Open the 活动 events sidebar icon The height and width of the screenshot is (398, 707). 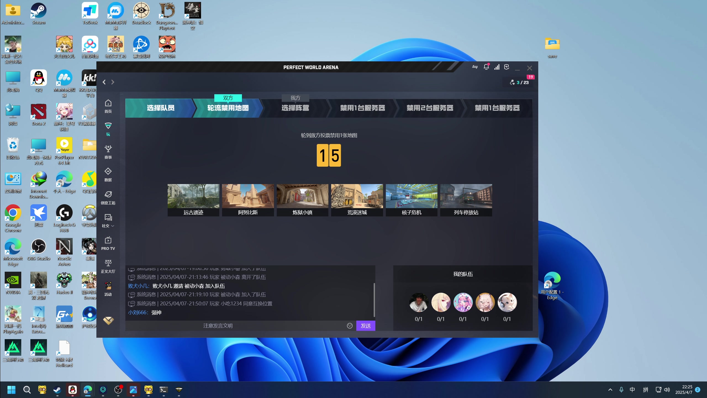coord(108,289)
